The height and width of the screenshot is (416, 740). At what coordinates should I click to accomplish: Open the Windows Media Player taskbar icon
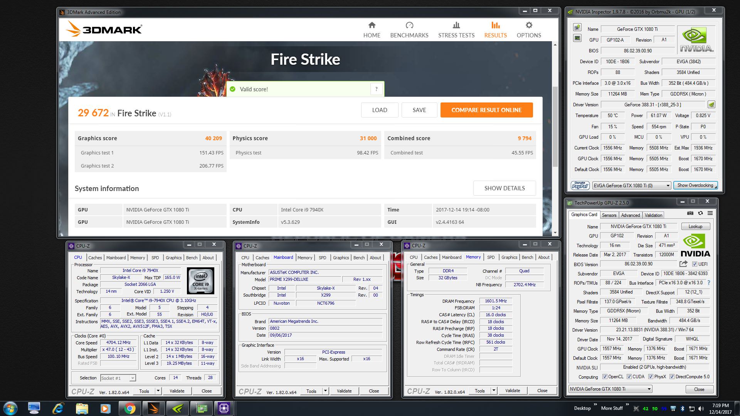coord(106,408)
